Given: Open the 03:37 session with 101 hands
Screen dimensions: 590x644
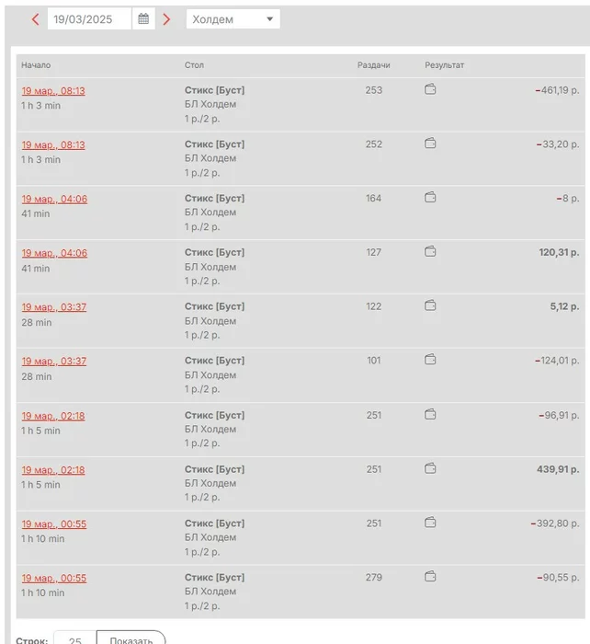Looking at the screenshot, I should [x=54, y=361].
